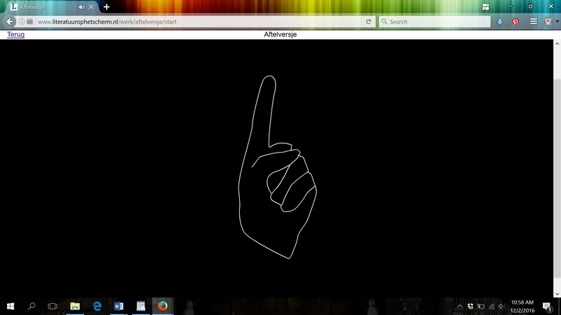Image resolution: width=561 pixels, height=315 pixels.
Task: Open the site information icon in address bar
Action: [22, 22]
